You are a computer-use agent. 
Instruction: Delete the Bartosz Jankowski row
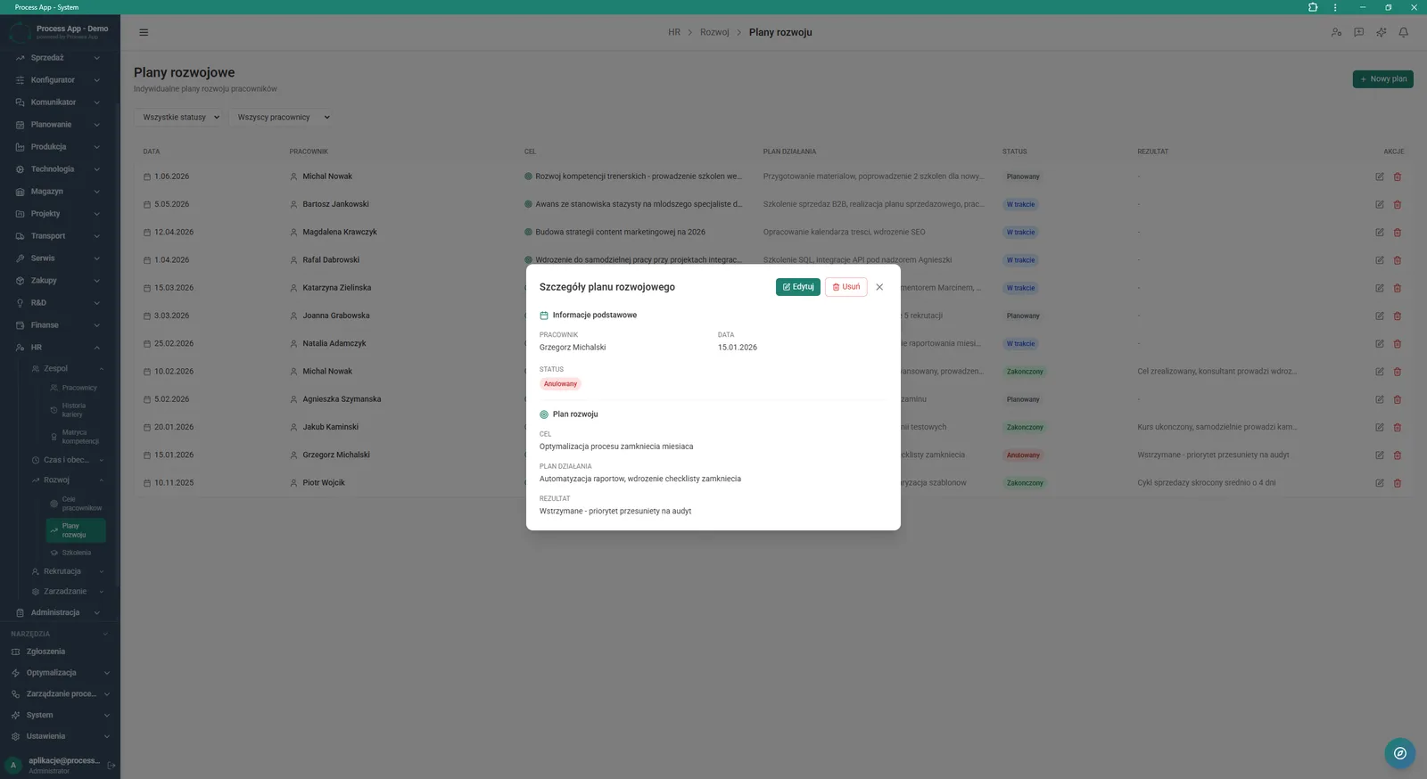click(x=1398, y=204)
